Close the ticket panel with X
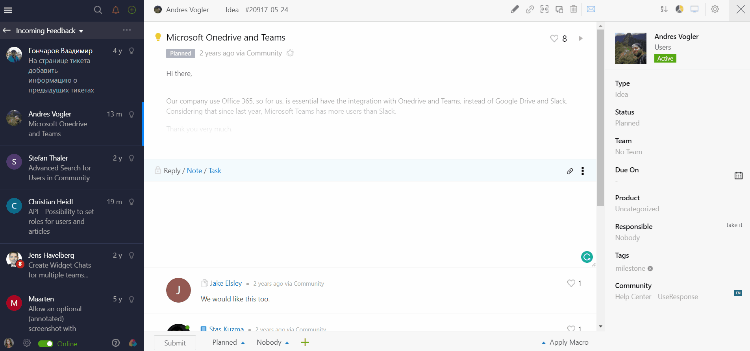 (x=741, y=9)
